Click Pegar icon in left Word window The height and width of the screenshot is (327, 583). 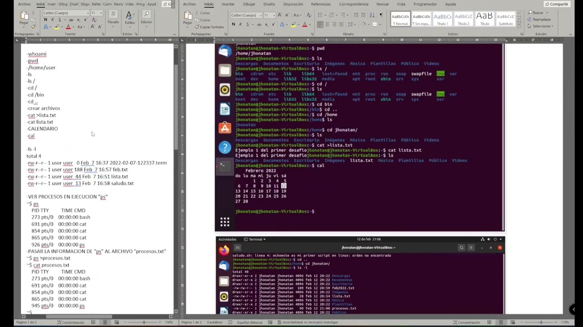[25, 15]
